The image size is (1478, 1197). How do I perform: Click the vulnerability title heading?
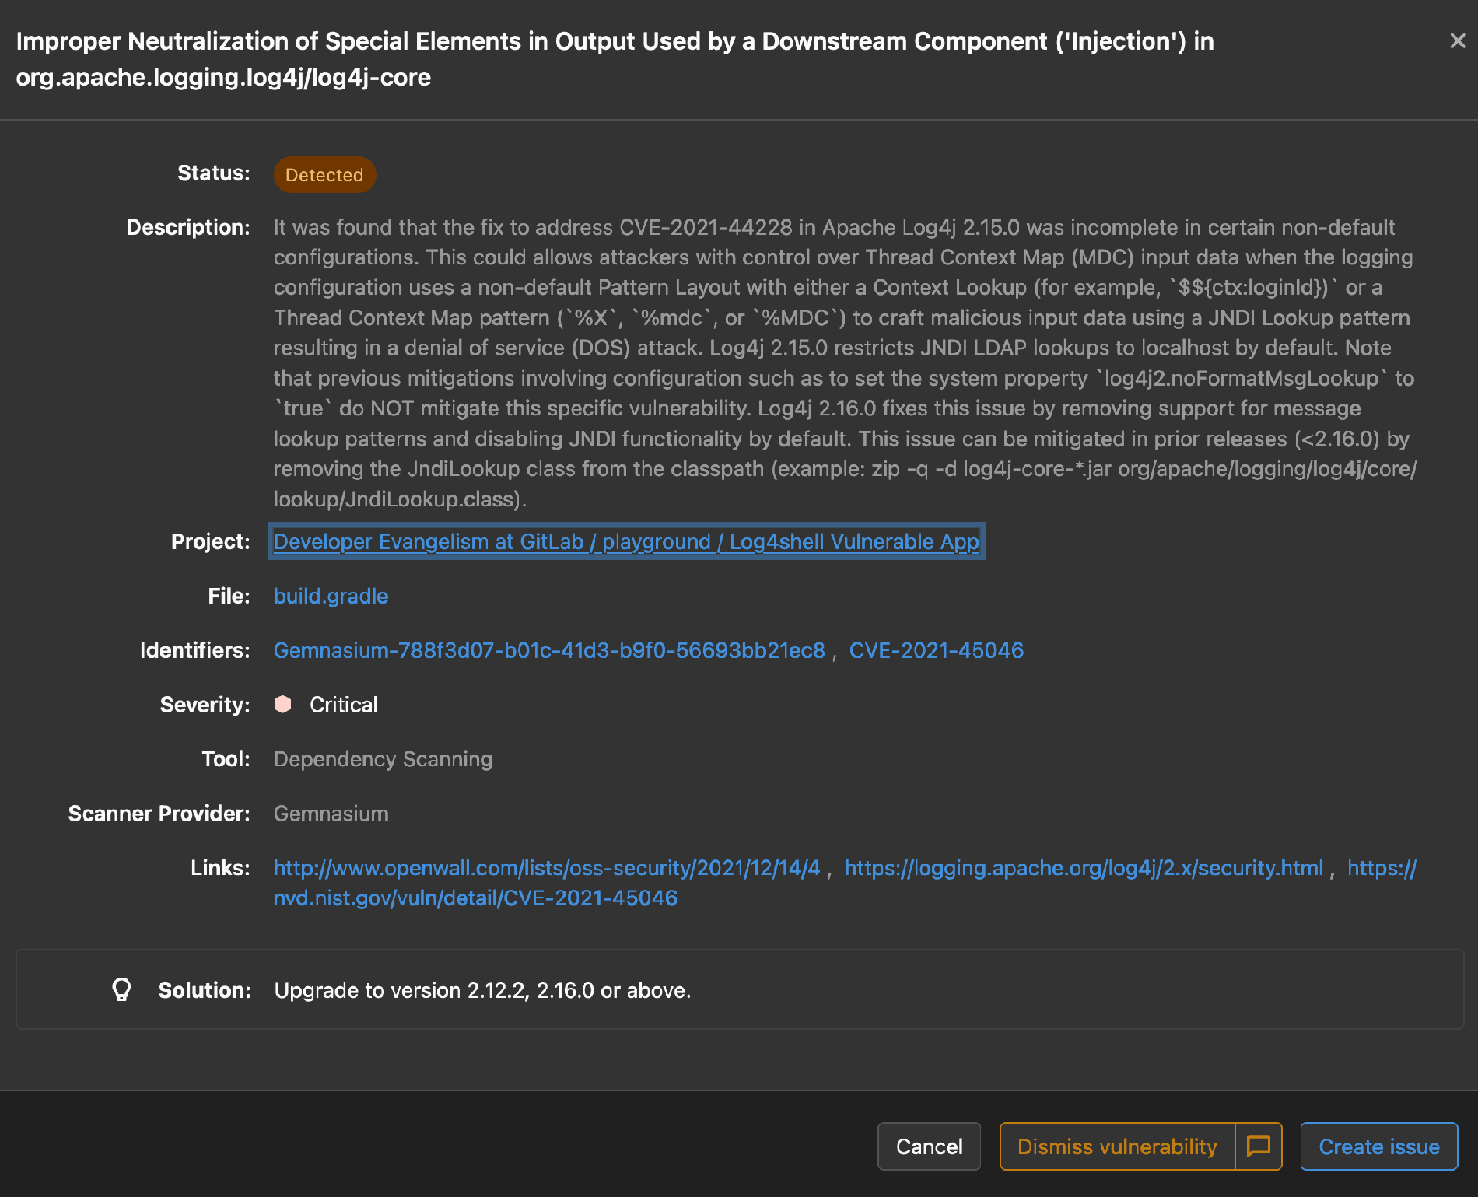(x=615, y=59)
